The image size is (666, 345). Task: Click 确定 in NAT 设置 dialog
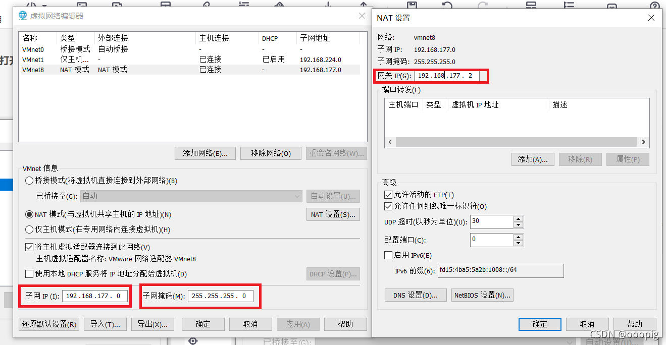pyautogui.click(x=540, y=324)
